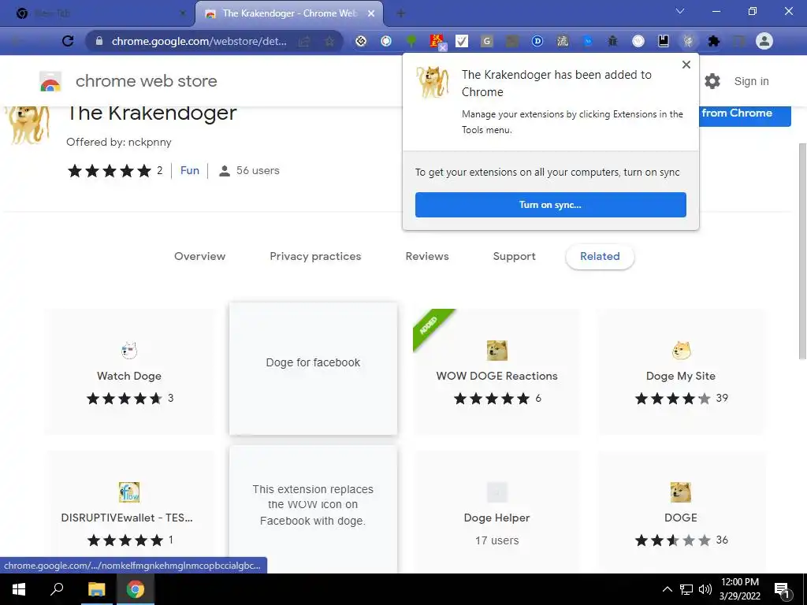Open the red Chinese character extension icon
807x605 pixels.
[x=437, y=41]
